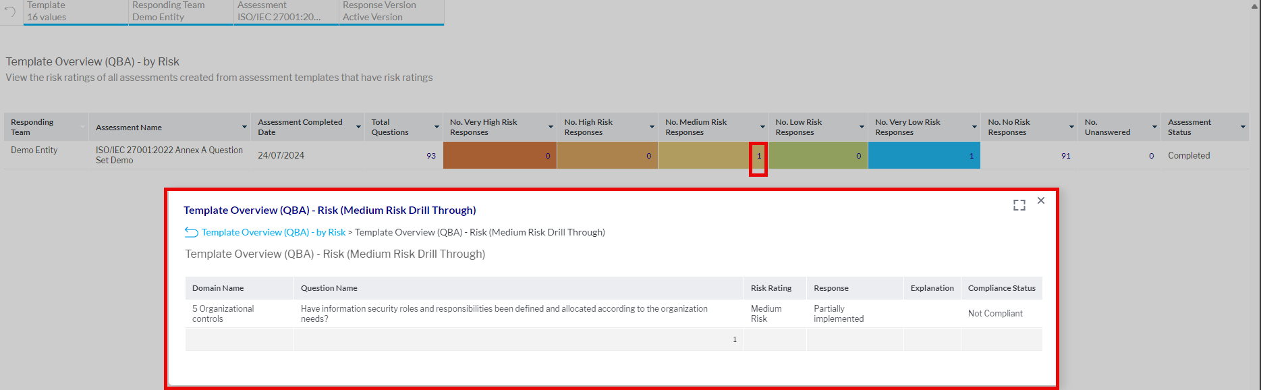Click the scroll-up arrow of page scrollbar

pos(1255,5)
